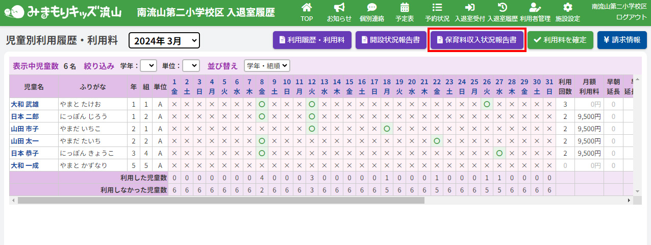Open お知らせ megaphone icon
Screen dimensions: 651x245
[x=339, y=8]
